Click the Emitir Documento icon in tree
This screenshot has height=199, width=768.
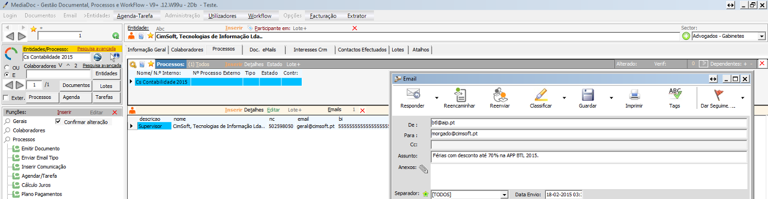tap(16, 149)
